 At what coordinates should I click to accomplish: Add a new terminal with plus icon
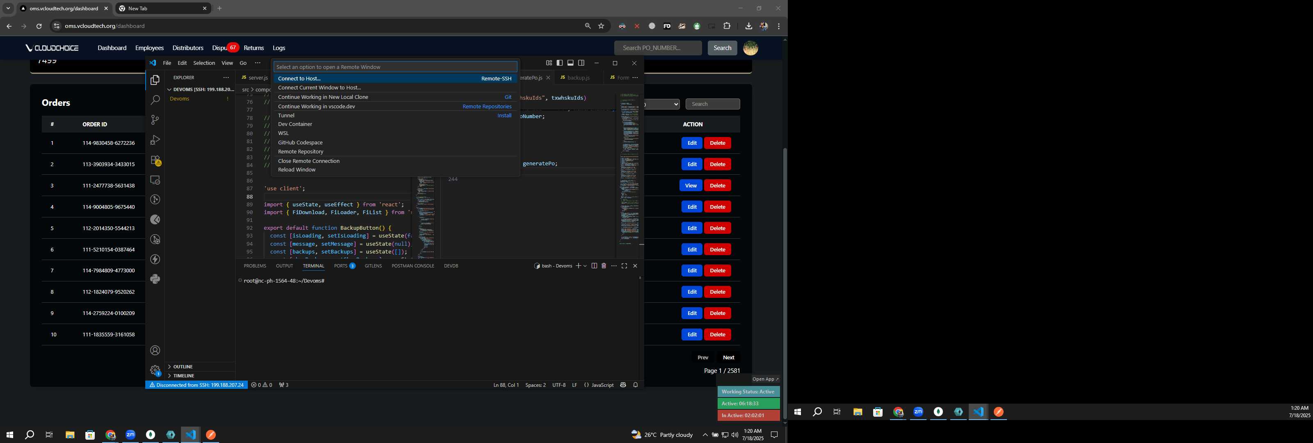click(x=578, y=266)
